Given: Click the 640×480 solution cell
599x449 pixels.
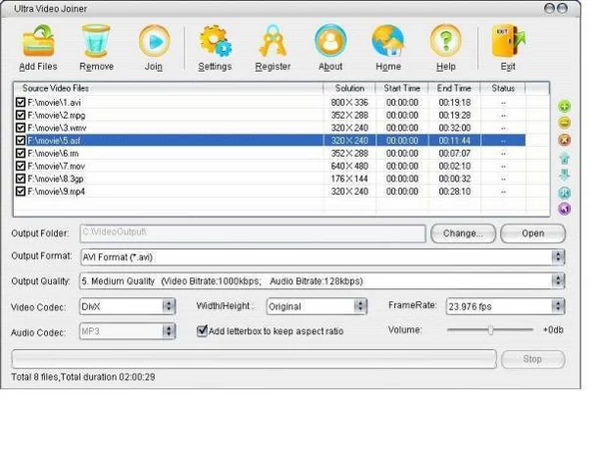Looking at the screenshot, I should tap(349, 166).
